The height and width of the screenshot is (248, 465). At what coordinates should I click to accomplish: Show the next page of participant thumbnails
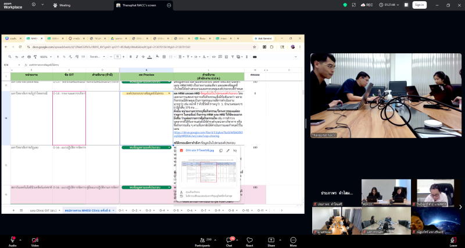[x=460, y=207]
